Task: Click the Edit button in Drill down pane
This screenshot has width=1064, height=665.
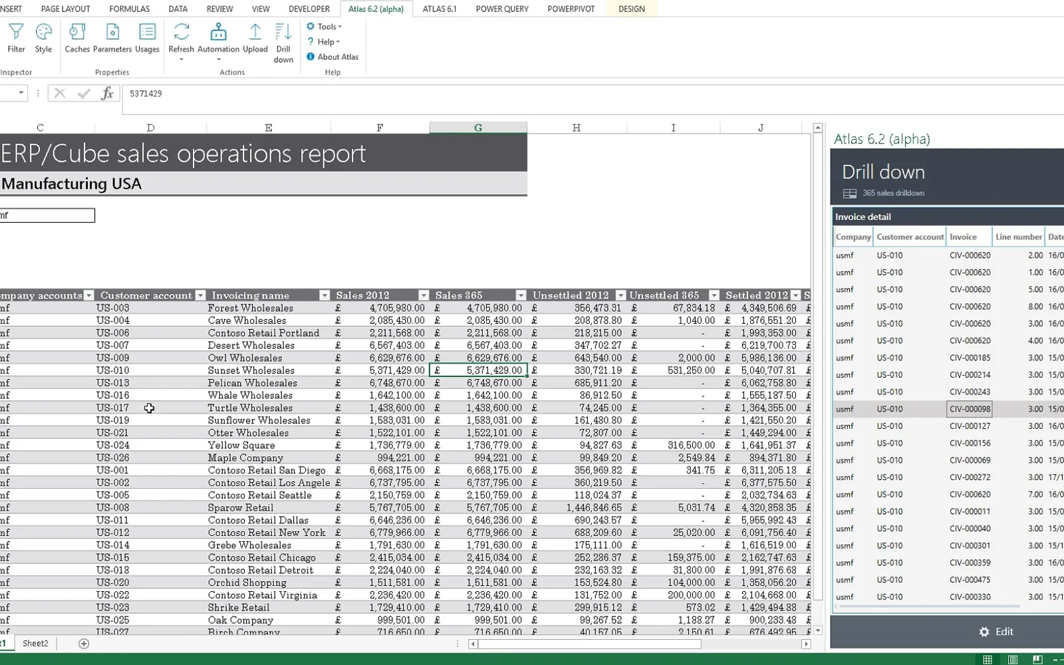Action: point(996,632)
